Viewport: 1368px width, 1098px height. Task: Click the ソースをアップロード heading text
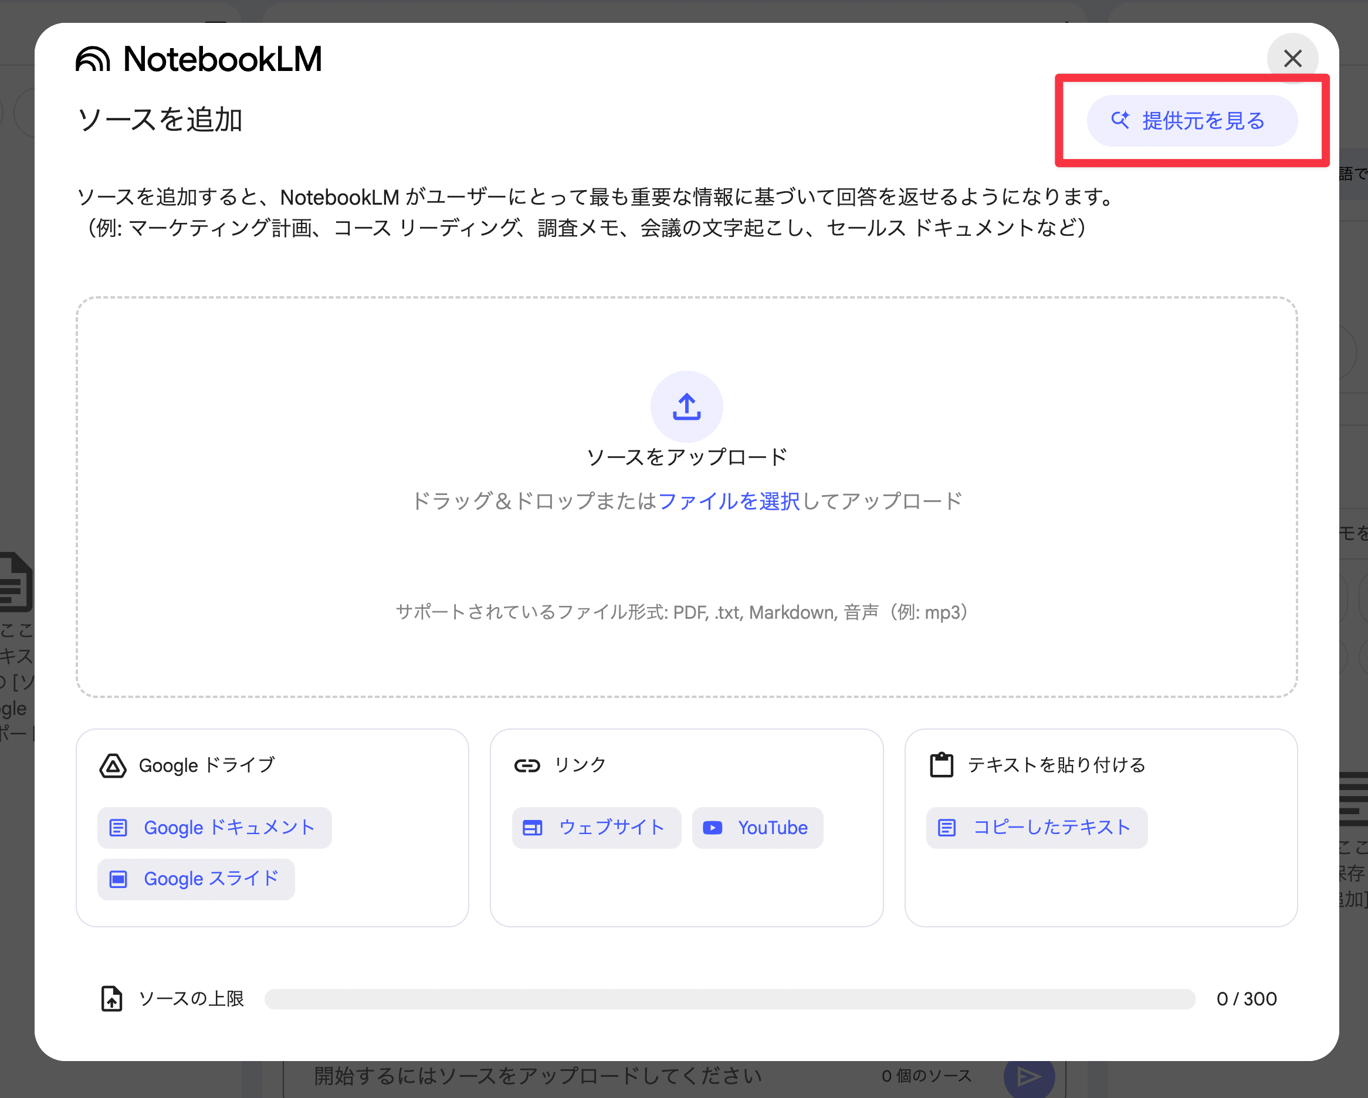(x=686, y=457)
